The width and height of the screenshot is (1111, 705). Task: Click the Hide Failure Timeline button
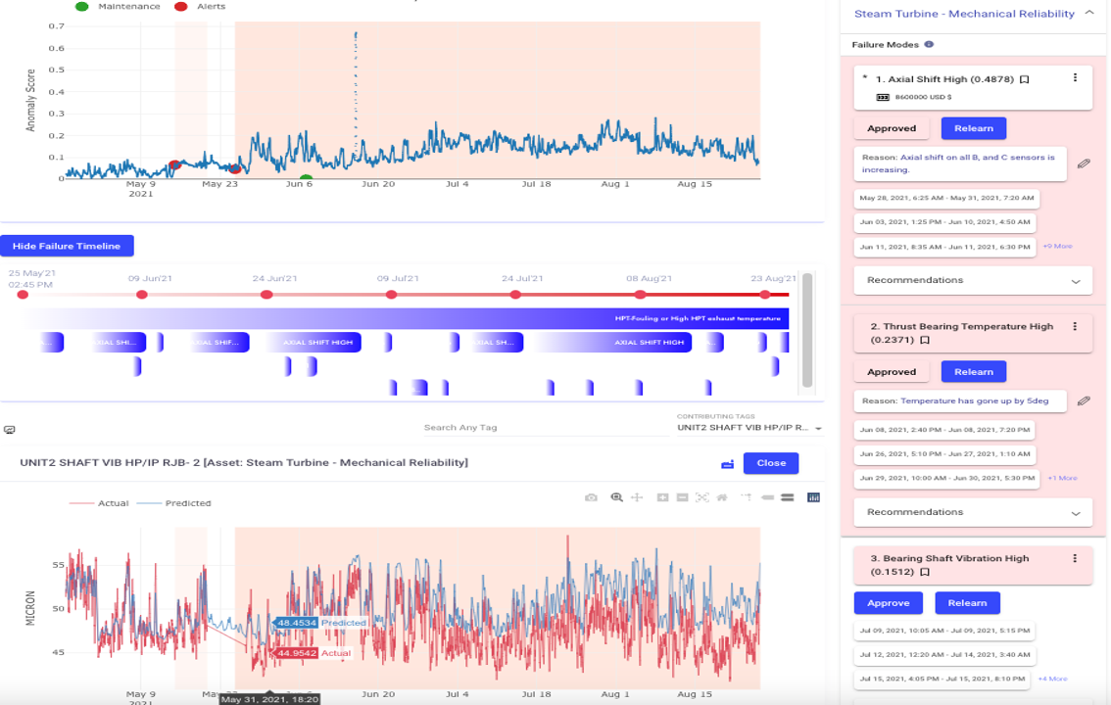[x=67, y=246]
